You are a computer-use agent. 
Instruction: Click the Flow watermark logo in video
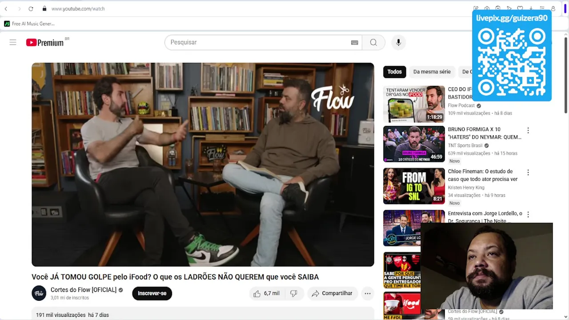click(333, 98)
